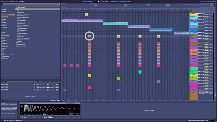The height and width of the screenshot is (122, 217).
Task: Select the Master track header
Action: pyautogui.click(x=194, y=96)
